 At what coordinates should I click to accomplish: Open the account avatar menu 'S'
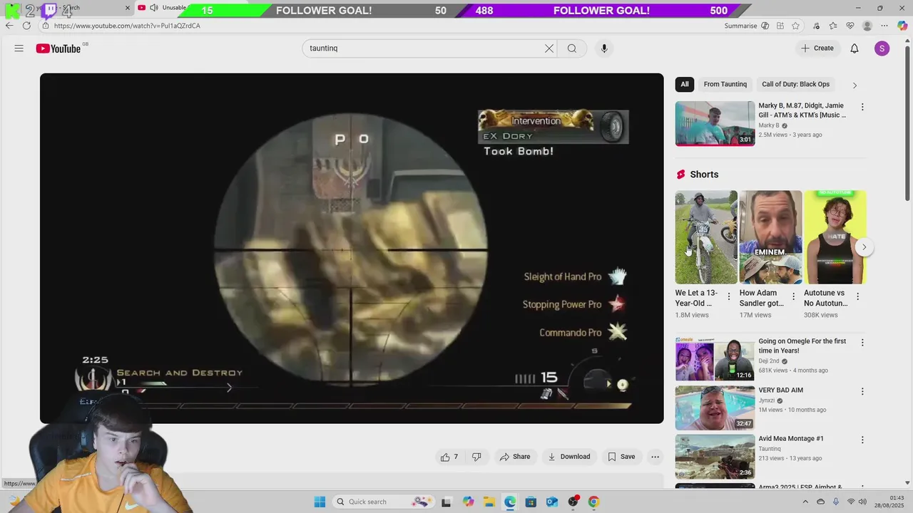click(x=882, y=48)
